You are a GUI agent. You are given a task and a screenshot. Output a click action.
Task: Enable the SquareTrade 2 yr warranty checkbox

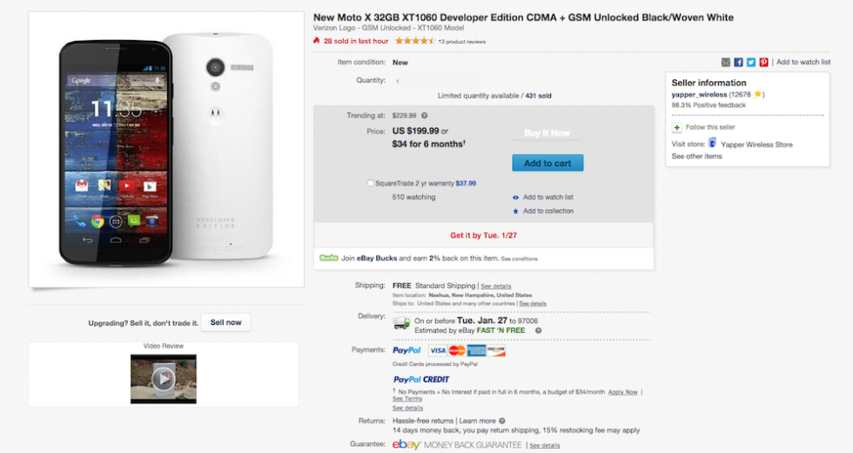[371, 184]
